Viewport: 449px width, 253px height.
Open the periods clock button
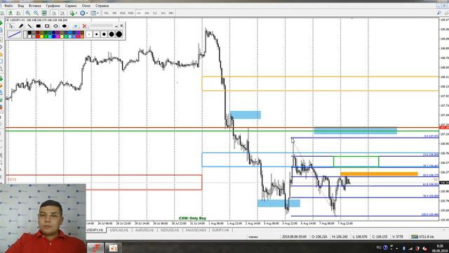point(83,13)
